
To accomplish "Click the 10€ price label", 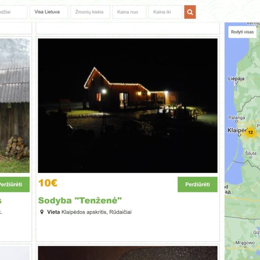I will 48,183.
